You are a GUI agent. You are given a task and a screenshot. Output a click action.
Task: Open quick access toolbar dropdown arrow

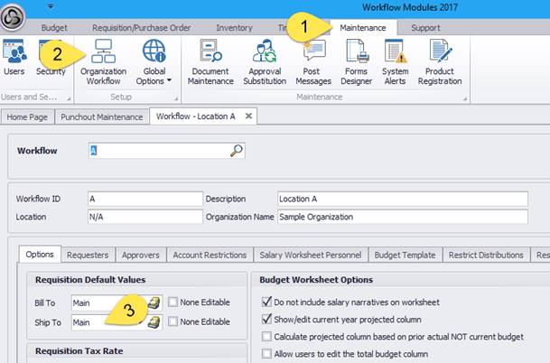48,5
